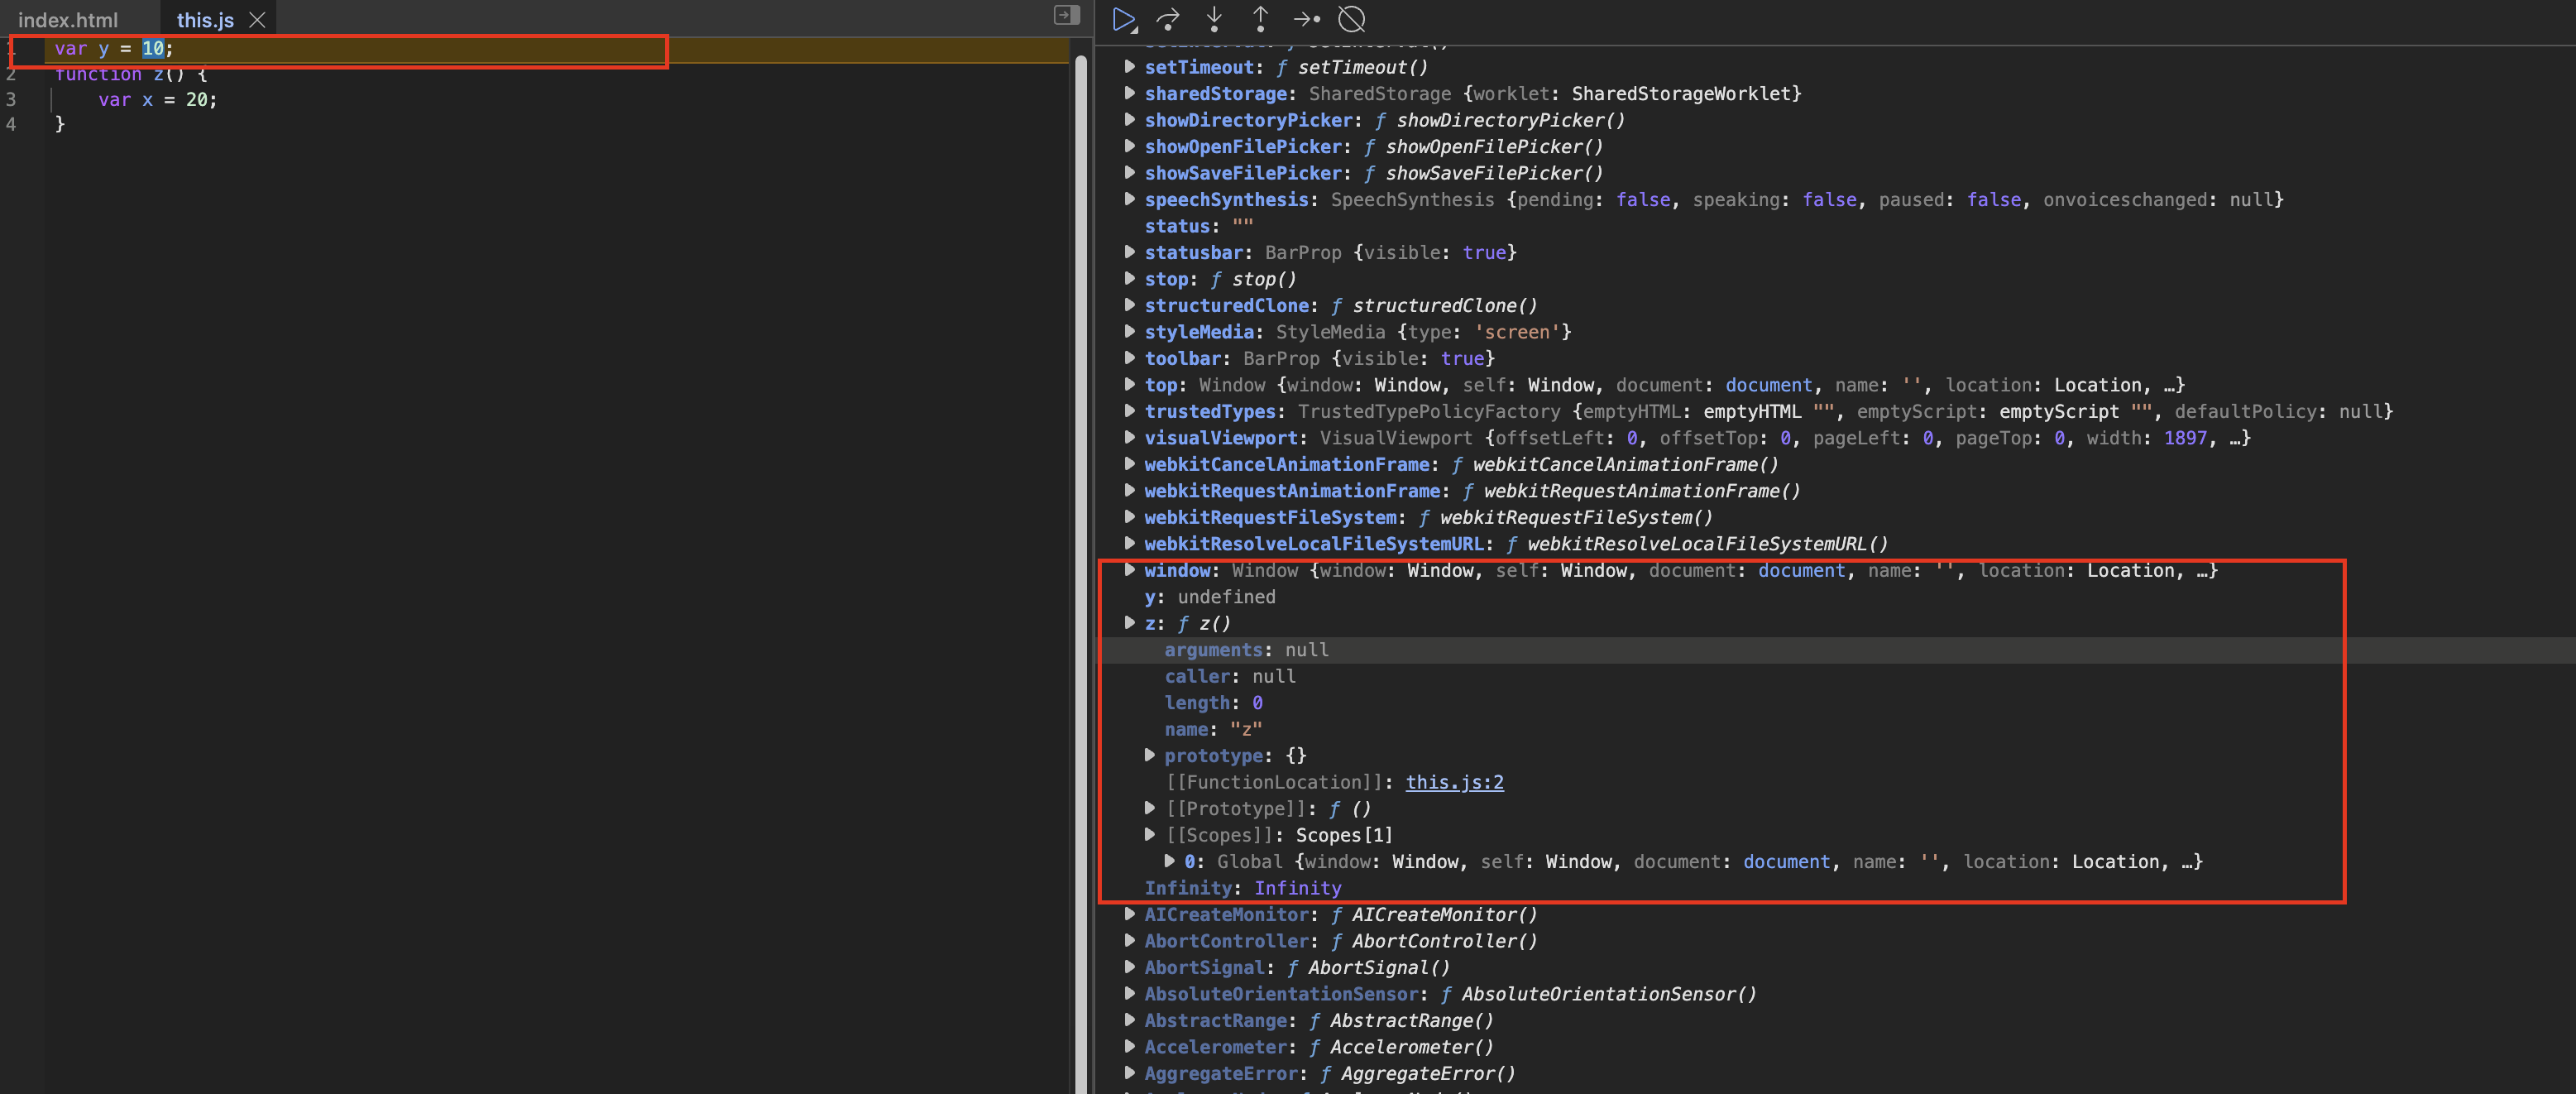Expand webkitCancelAnimationFrame entry
Screen dimensions: 2576x1094
point(1129,464)
